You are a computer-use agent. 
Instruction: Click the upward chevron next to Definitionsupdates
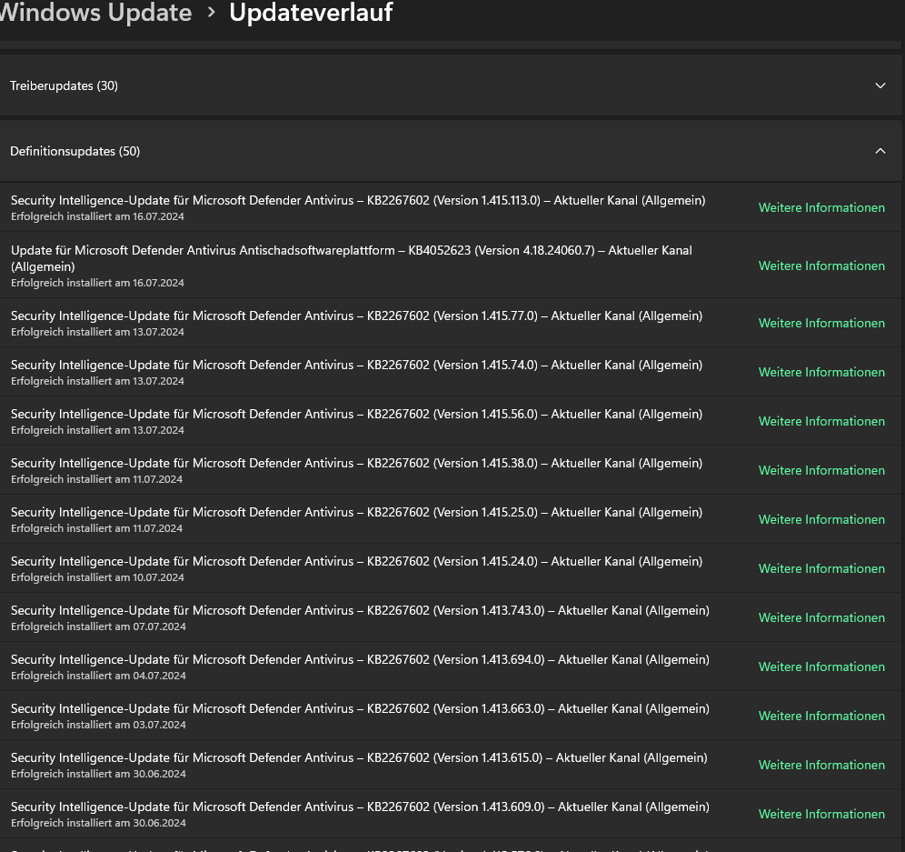coord(880,151)
